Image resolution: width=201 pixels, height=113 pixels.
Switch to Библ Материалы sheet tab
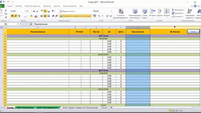(25, 108)
